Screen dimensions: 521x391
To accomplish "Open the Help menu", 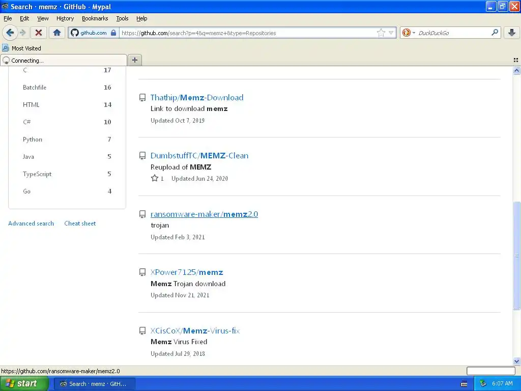I will 141,18.
